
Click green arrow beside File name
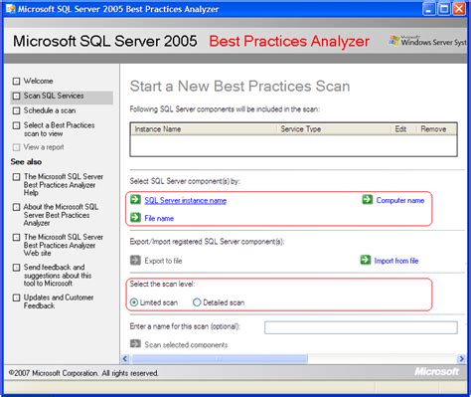coord(135,217)
